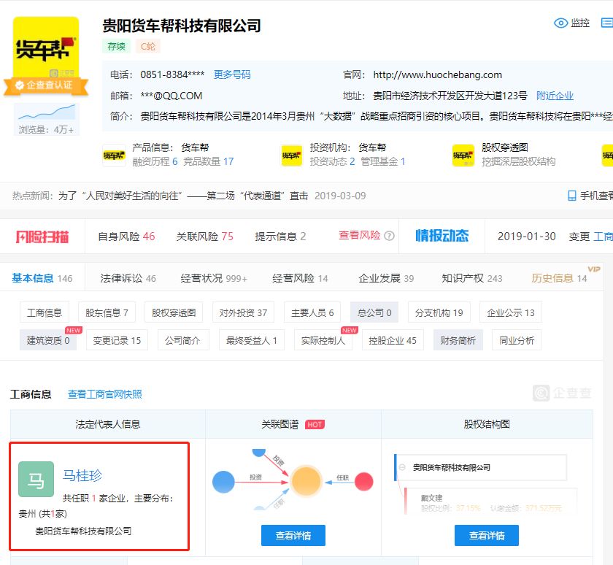
Task: Select the 股东信息 7 button
Action: [107, 312]
